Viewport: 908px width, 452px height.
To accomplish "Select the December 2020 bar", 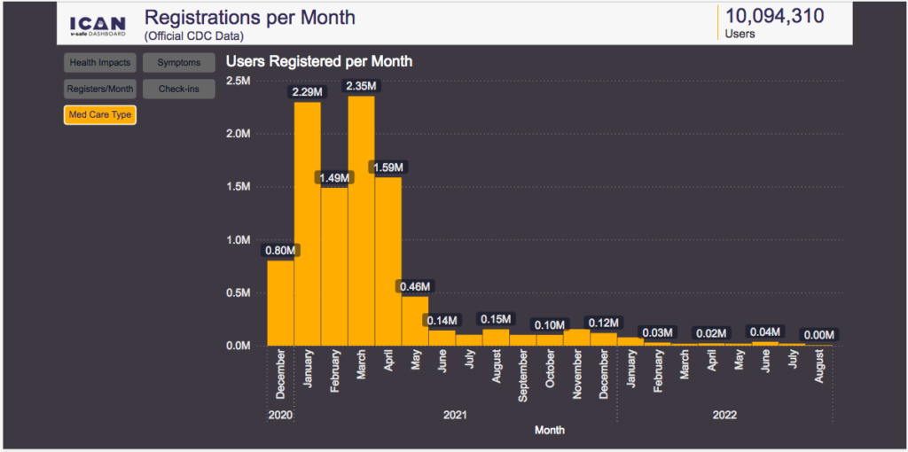I will click(x=280, y=303).
